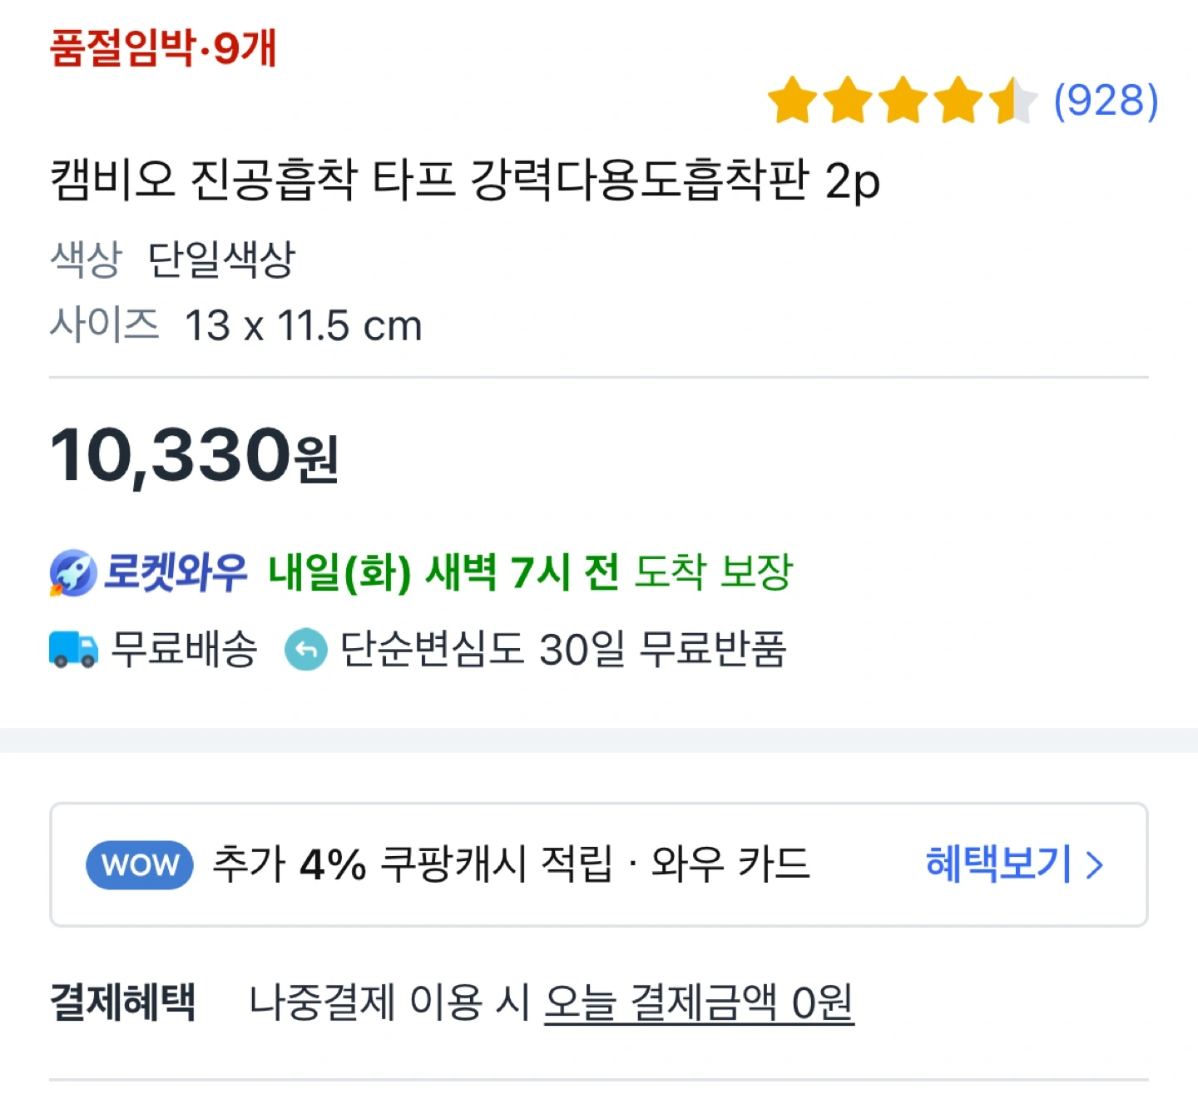Viewport: 1198px width, 1094px height.
Task: Click the underlined 오늘 결제금액 0원 link
Action: [699, 1002]
